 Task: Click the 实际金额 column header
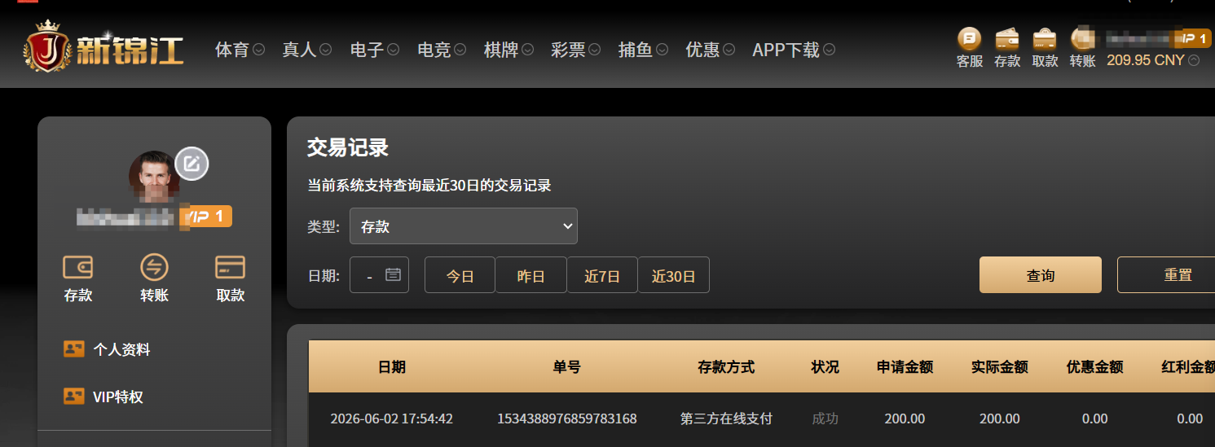point(1000,367)
